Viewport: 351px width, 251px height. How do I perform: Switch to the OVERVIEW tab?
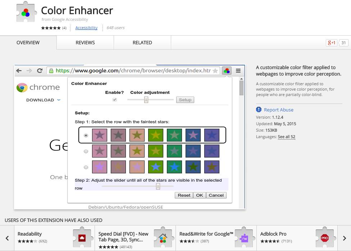tap(28, 42)
